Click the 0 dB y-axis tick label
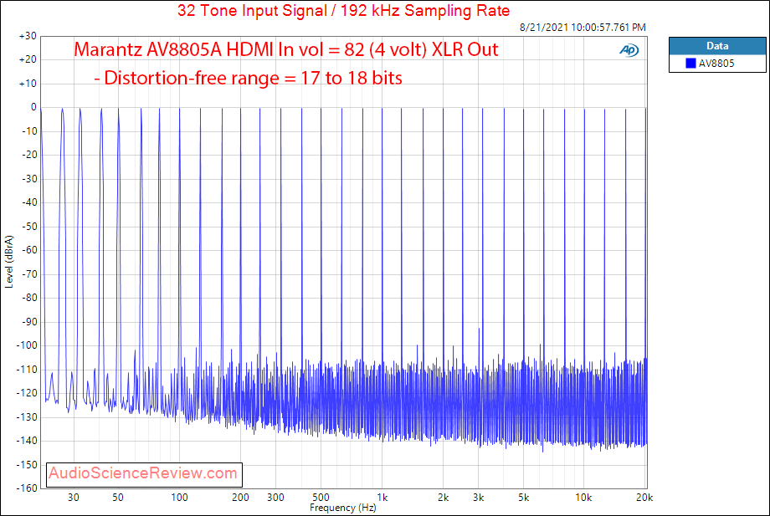770x516 pixels. (x=33, y=107)
